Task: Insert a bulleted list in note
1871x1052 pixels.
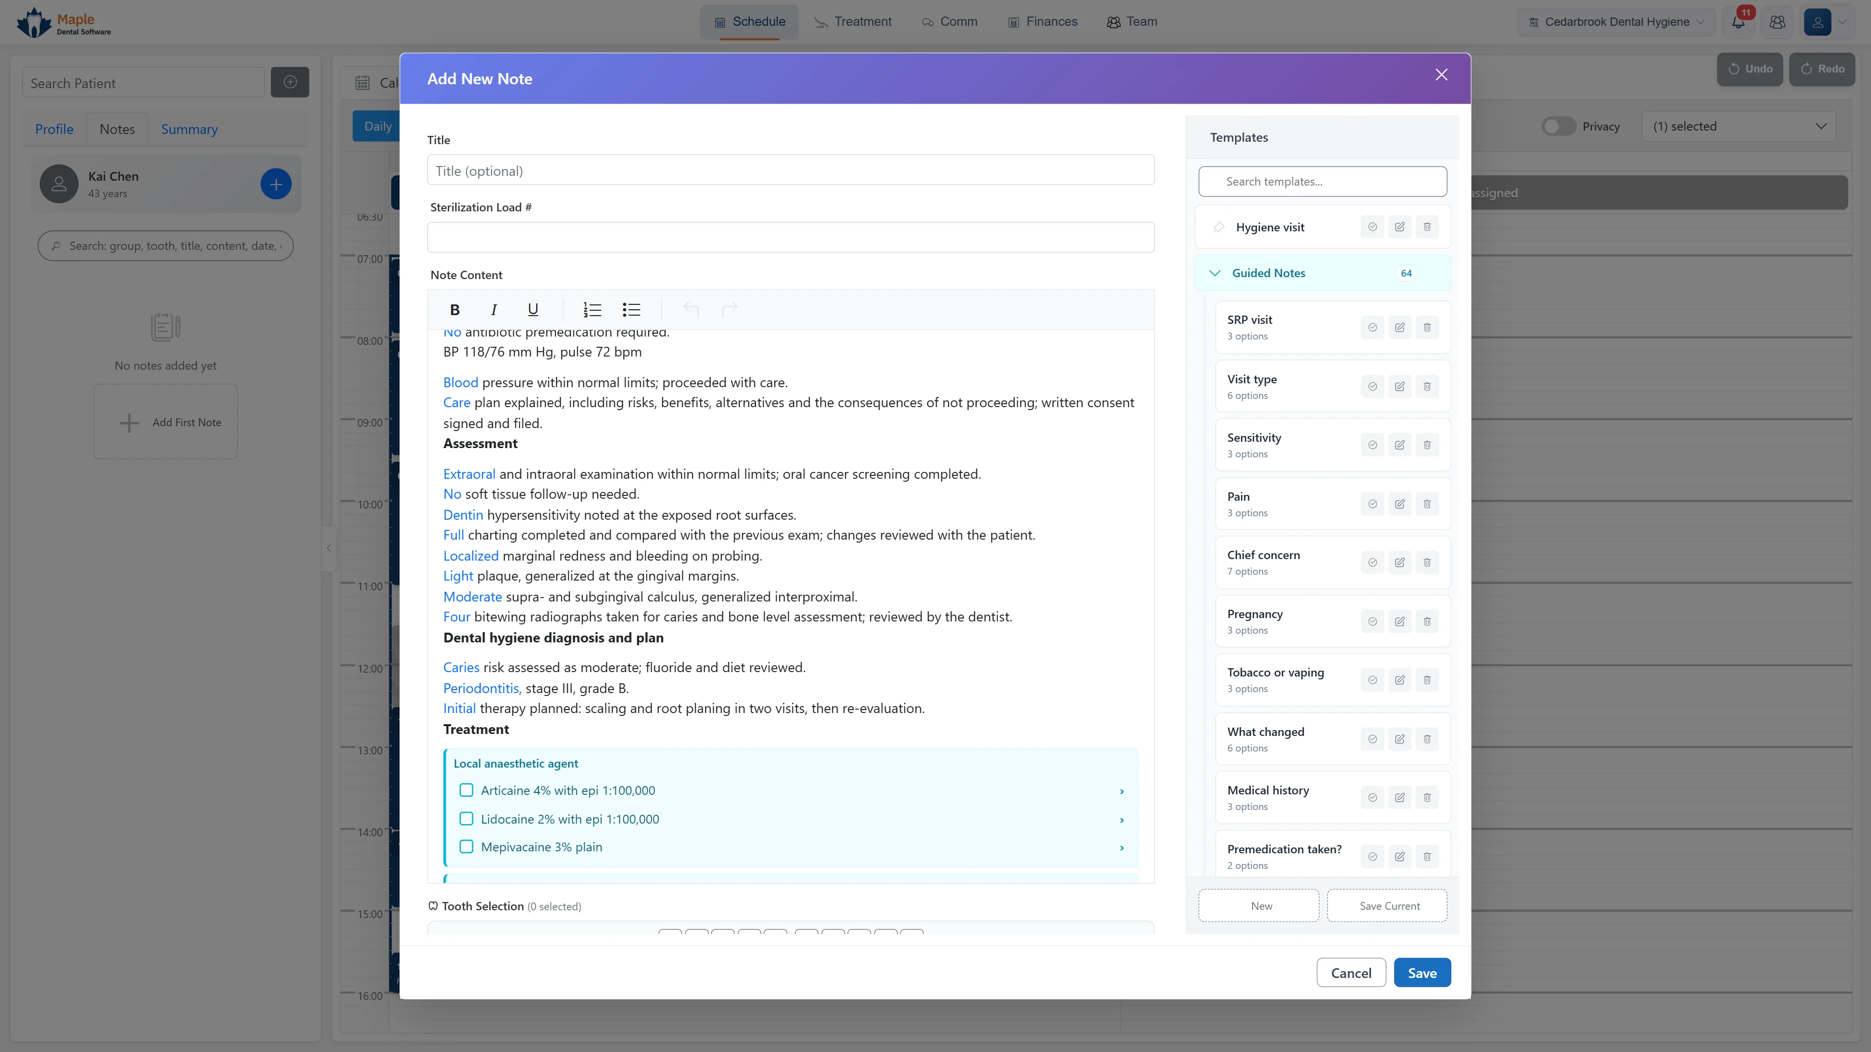Action: pos(631,310)
